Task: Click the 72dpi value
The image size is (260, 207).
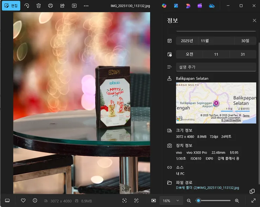Action: 214,137
